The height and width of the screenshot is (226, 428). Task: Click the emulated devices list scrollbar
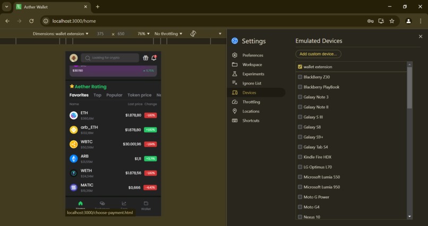(x=409, y=87)
